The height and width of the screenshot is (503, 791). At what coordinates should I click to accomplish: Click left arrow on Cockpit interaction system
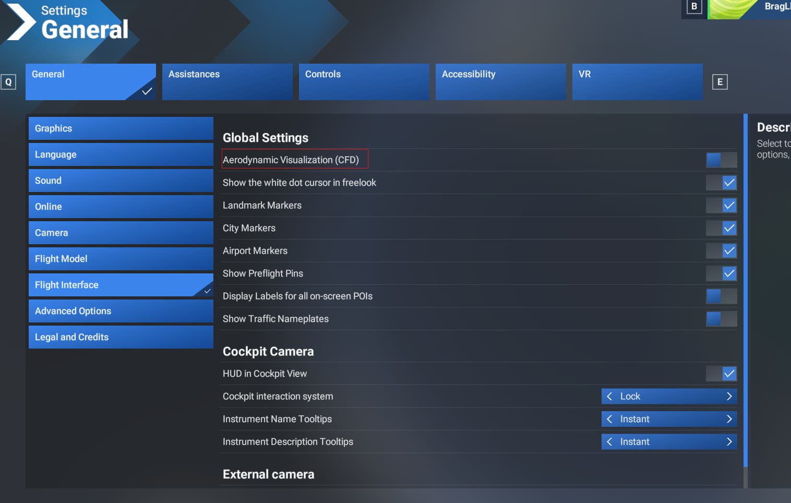click(609, 397)
